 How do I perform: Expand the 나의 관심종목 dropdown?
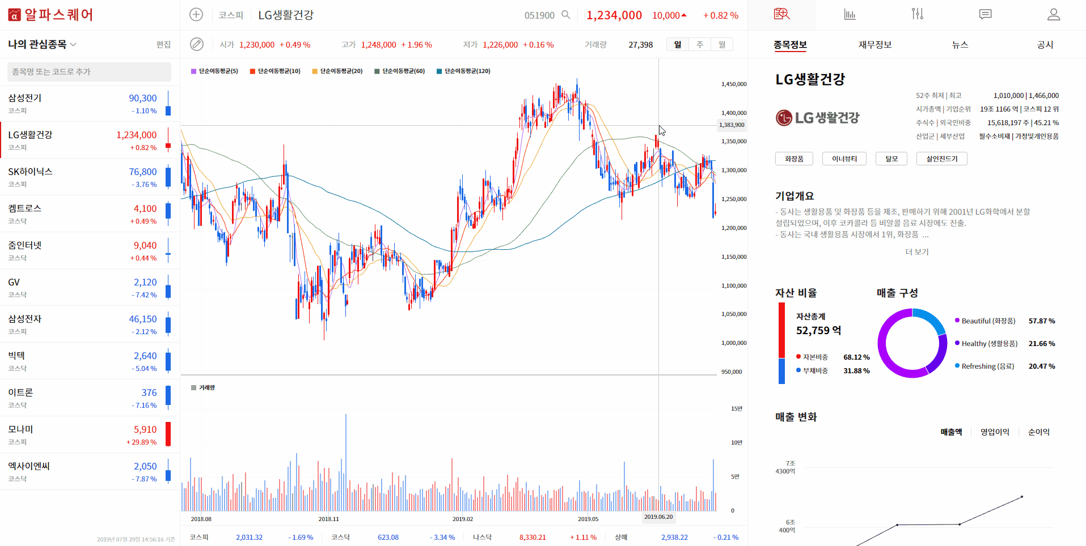[43, 44]
